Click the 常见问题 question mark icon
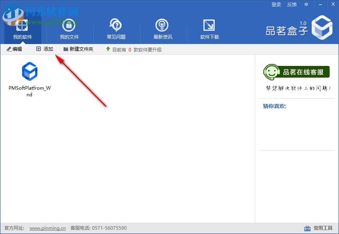Viewport: 339px width, 234px height. (115, 25)
